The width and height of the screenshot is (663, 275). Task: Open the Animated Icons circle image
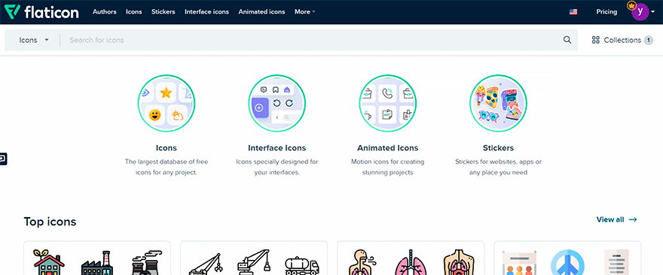click(x=388, y=104)
